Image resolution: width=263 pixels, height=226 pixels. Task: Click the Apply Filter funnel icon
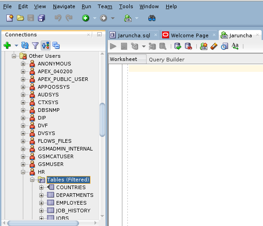(35, 45)
